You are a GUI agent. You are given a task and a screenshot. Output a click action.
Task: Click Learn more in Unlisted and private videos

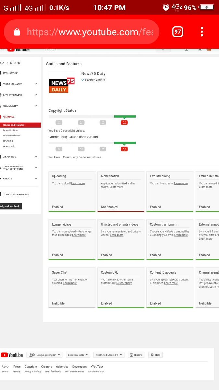coord(116,235)
